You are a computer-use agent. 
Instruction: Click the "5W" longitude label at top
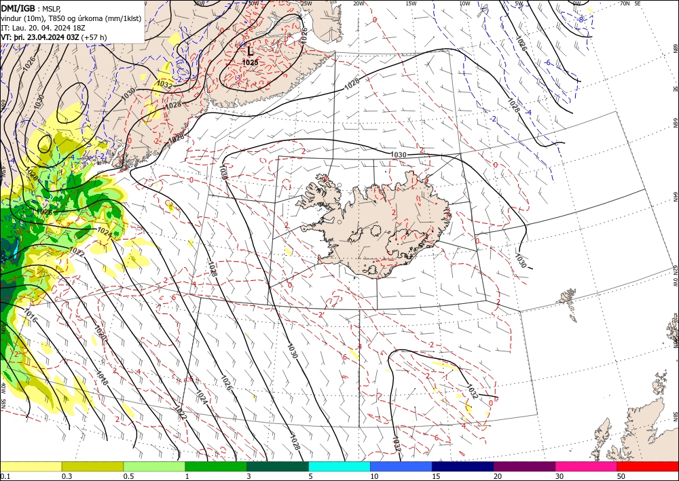point(519,3)
